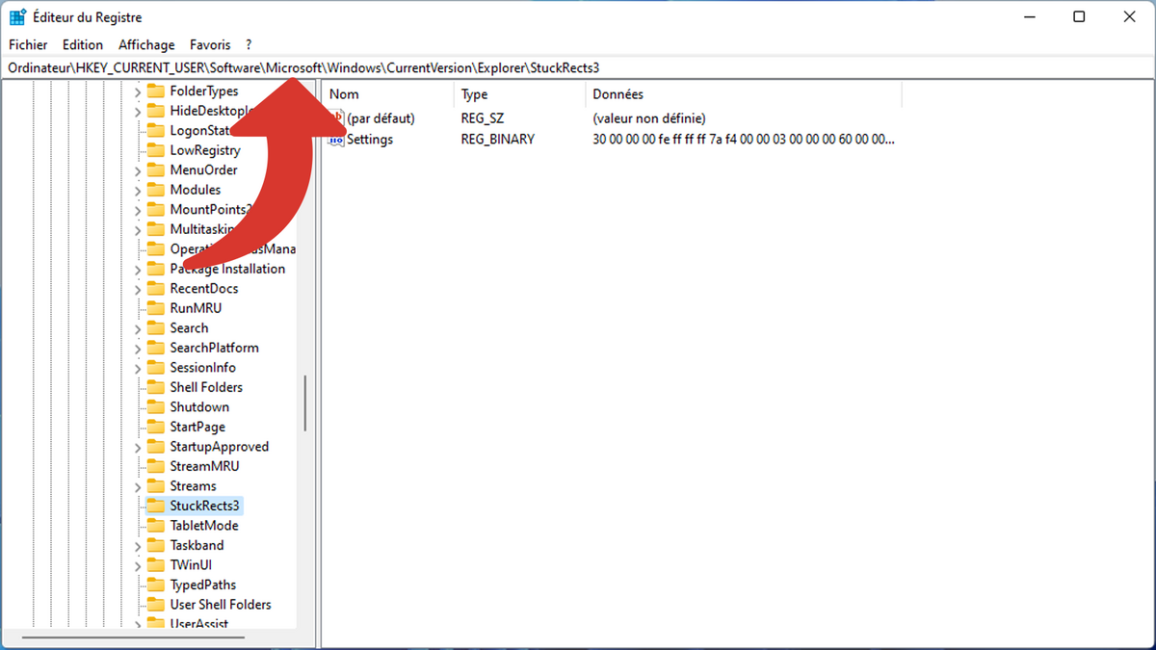This screenshot has height=650, width=1156.
Task: Click the Shutdown folder icon
Action: [x=155, y=407]
